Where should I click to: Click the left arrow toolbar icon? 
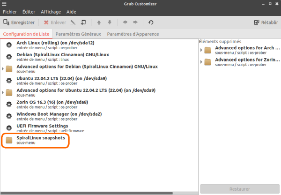(x=125, y=22)
